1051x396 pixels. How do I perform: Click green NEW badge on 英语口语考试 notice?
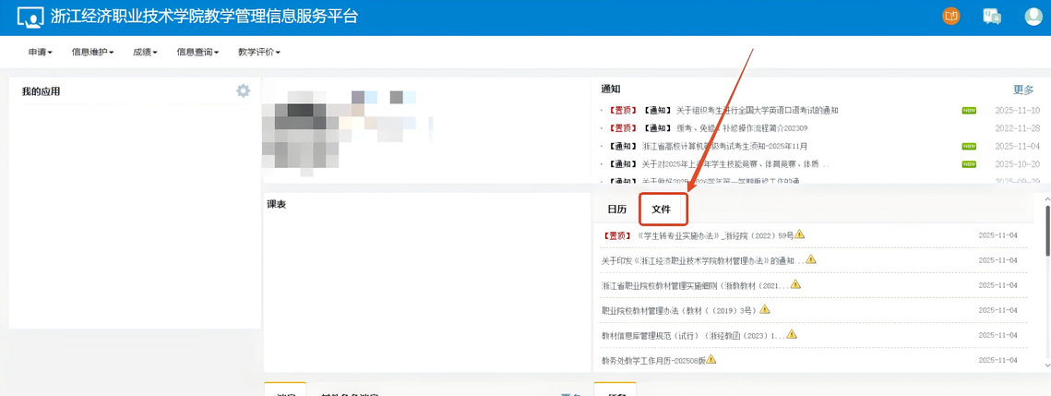[969, 111]
